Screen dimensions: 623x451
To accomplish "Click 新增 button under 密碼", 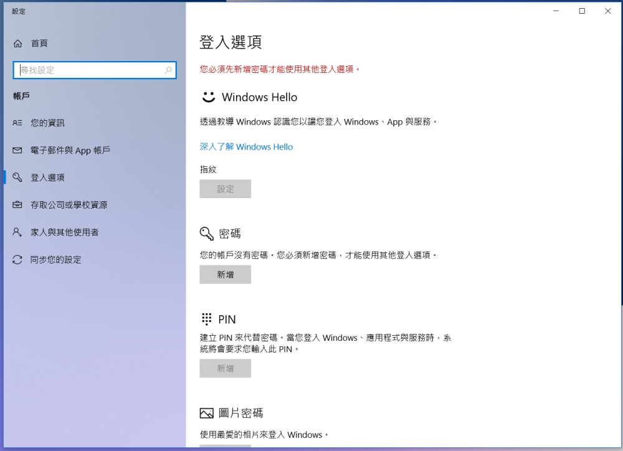I will (226, 275).
